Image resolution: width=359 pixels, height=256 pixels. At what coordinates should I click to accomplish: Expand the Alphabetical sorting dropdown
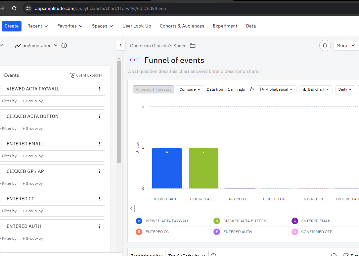click(277, 89)
